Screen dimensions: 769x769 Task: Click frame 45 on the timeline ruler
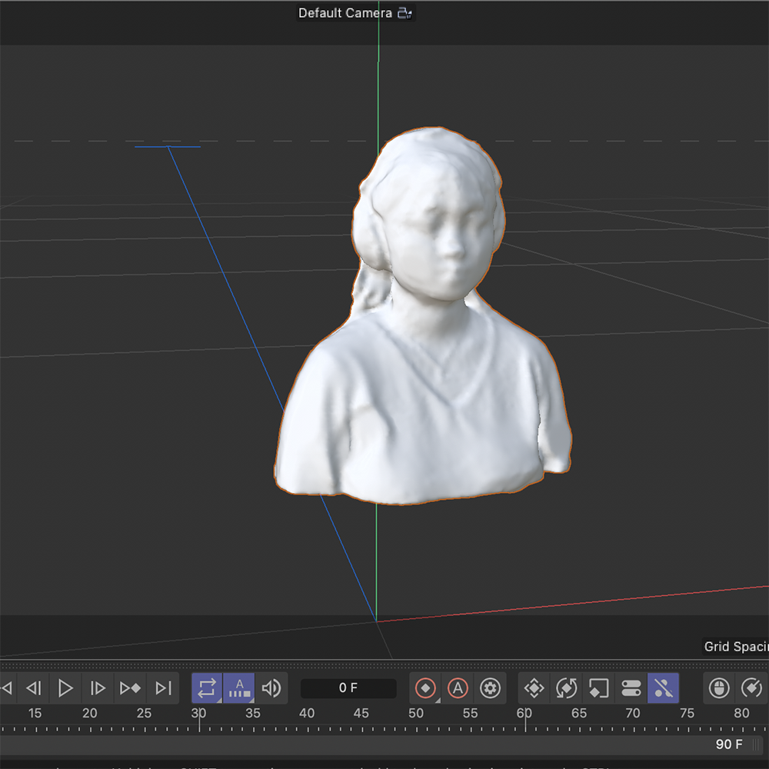point(361,714)
